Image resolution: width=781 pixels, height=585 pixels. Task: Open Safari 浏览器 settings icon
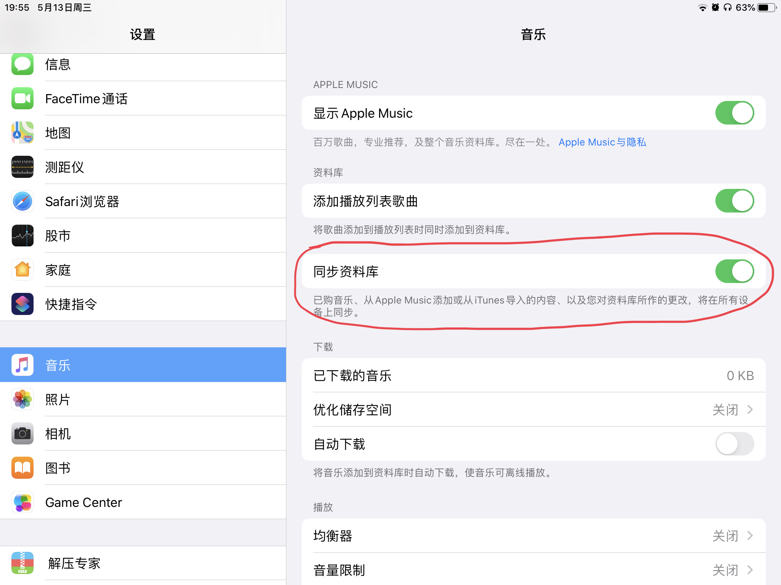[22, 201]
